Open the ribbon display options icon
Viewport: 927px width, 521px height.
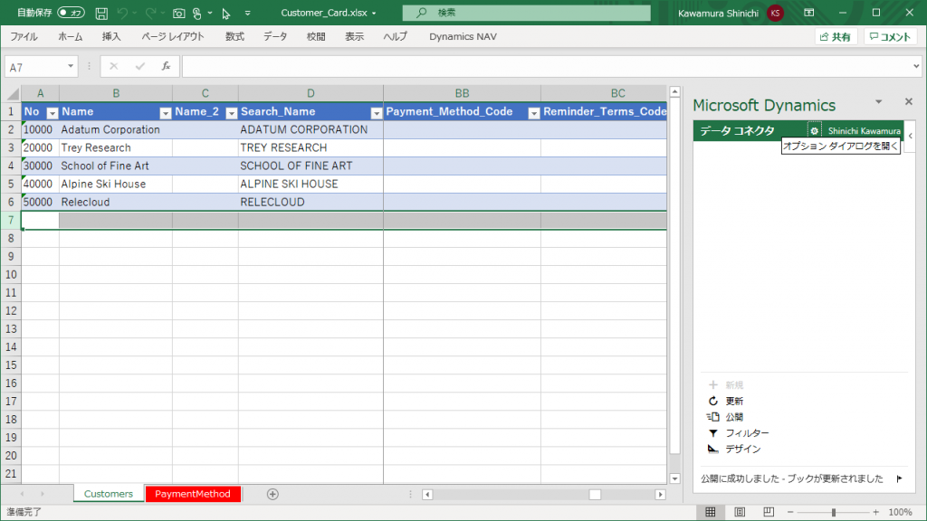pyautogui.click(x=809, y=13)
